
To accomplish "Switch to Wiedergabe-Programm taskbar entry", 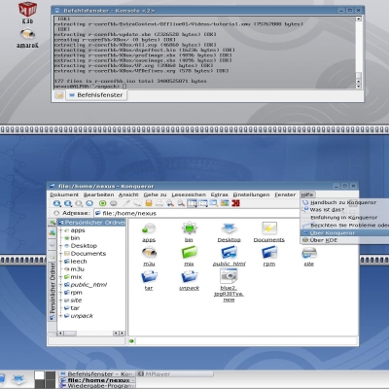I will point(96,386).
